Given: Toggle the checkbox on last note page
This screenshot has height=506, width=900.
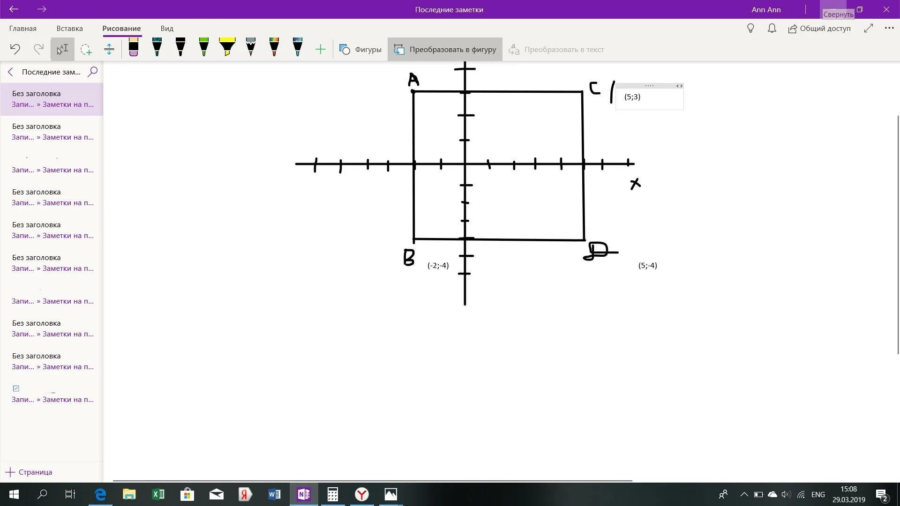Looking at the screenshot, I should (x=16, y=388).
